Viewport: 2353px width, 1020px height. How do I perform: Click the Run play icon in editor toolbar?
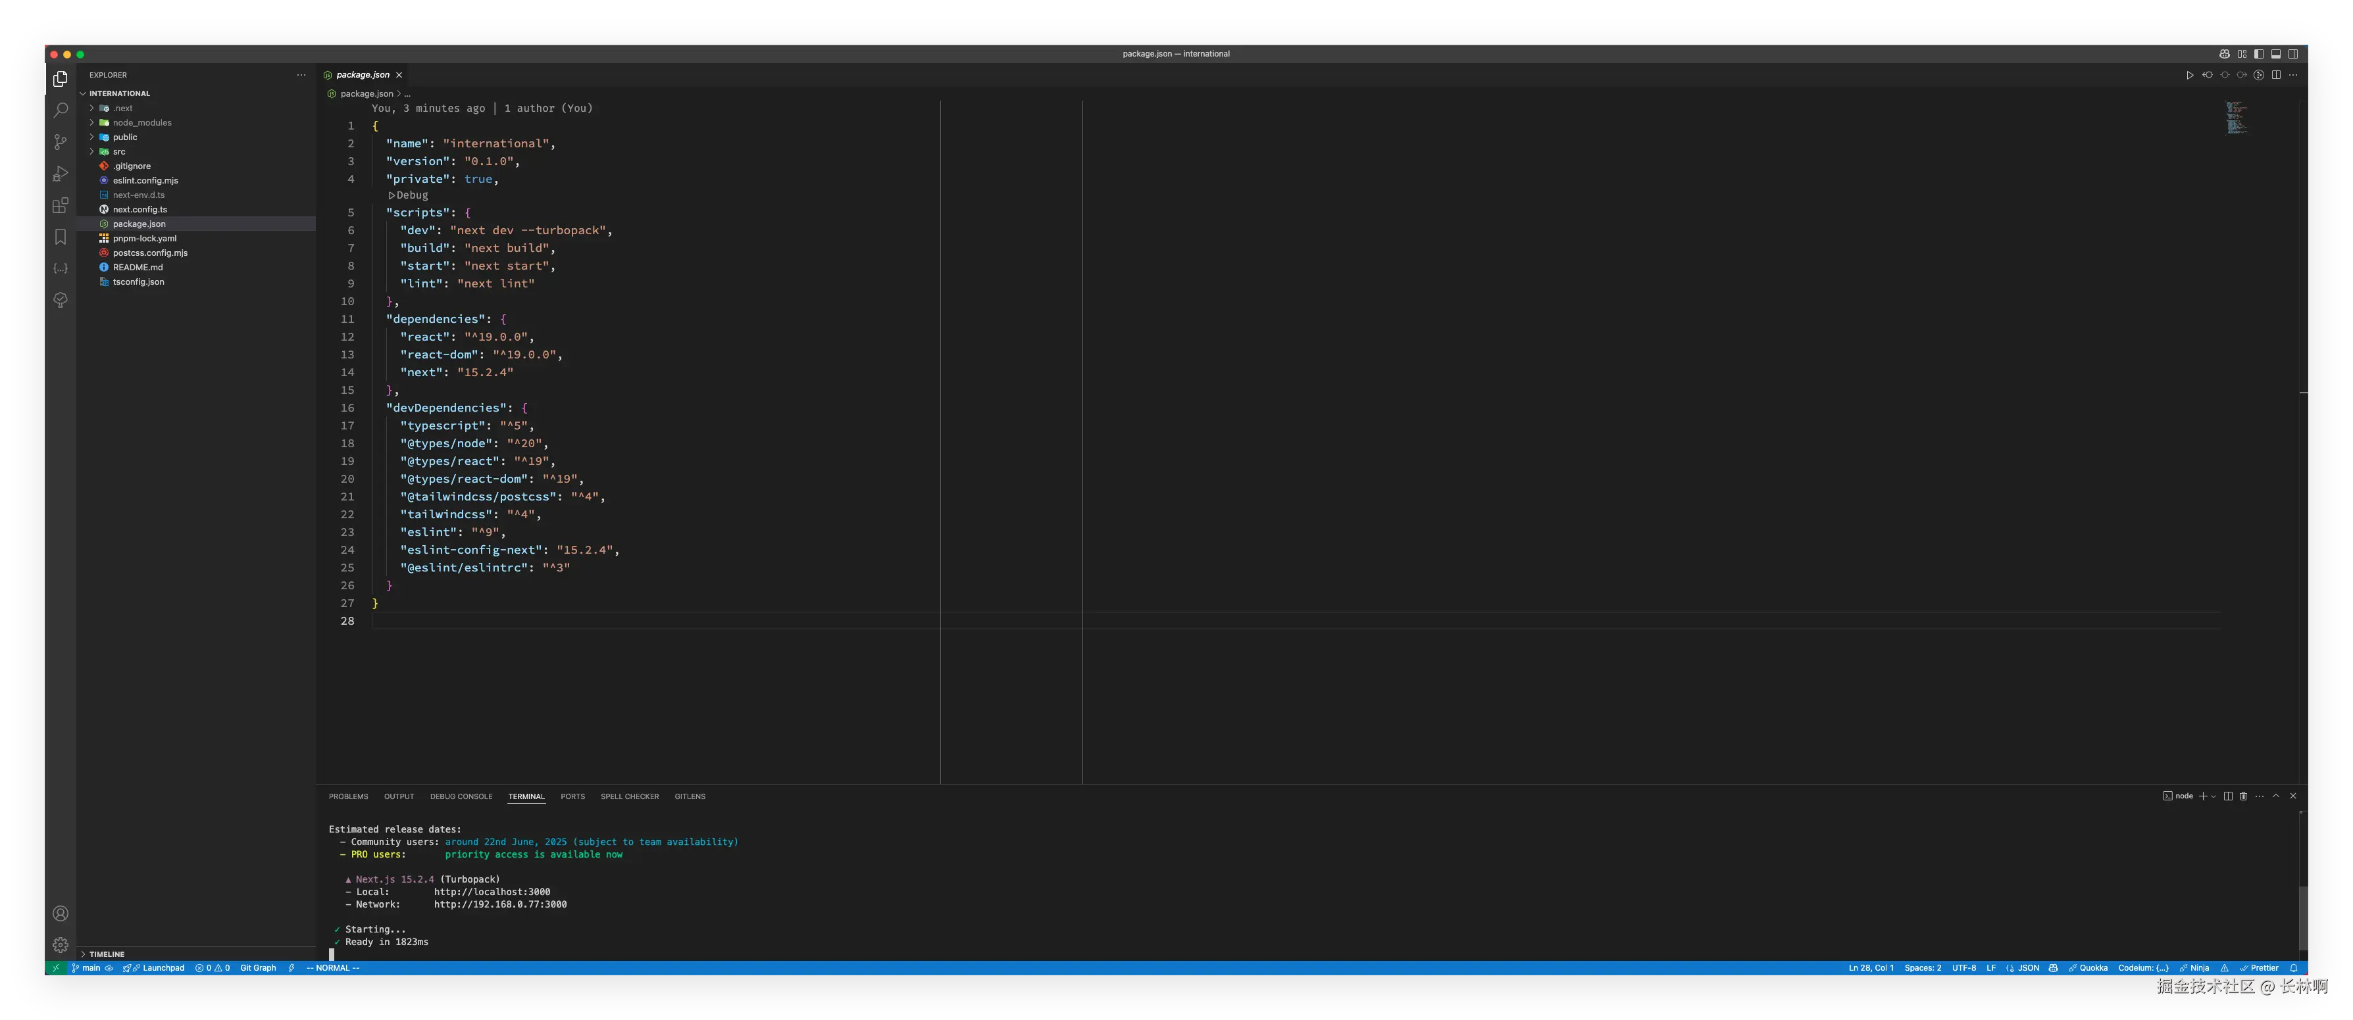point(2190,76)
